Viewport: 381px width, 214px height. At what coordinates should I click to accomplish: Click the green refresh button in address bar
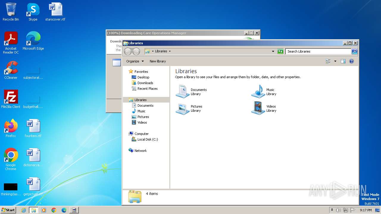[x=280, y=51]
